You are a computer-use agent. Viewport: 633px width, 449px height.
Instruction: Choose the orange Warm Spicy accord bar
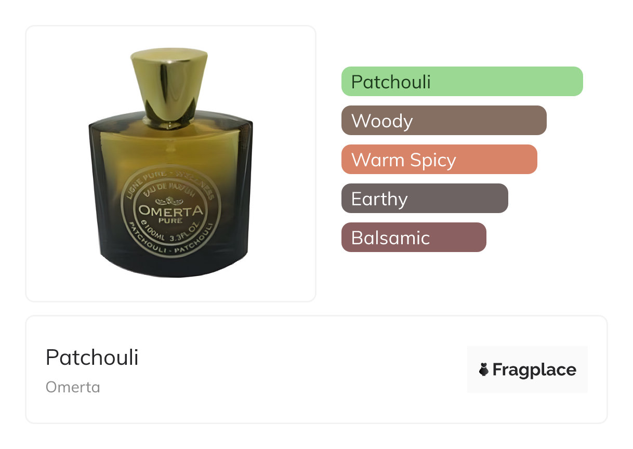(439, 160)
